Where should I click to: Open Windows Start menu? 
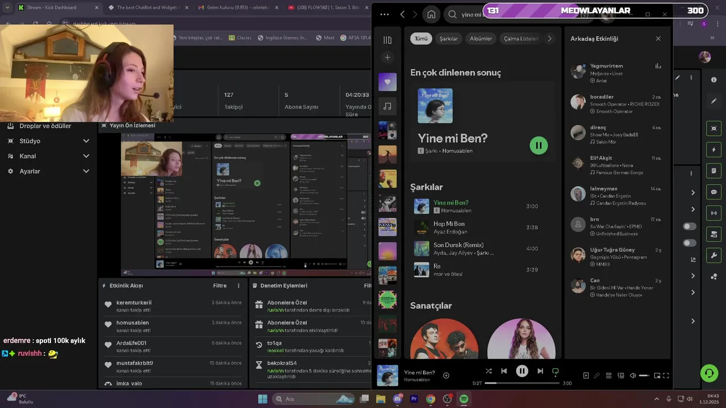pyautogui.click(x=263, y=399)
